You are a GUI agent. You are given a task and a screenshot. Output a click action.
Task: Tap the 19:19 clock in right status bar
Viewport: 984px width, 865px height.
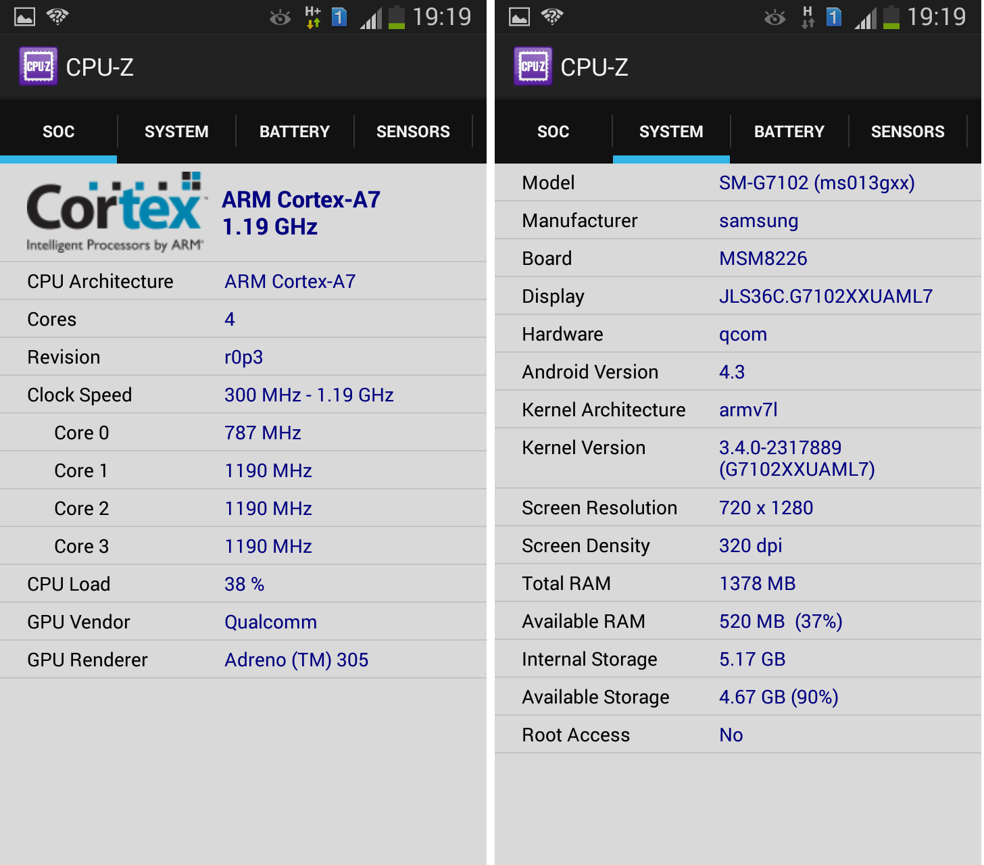(x=937, y=17)
